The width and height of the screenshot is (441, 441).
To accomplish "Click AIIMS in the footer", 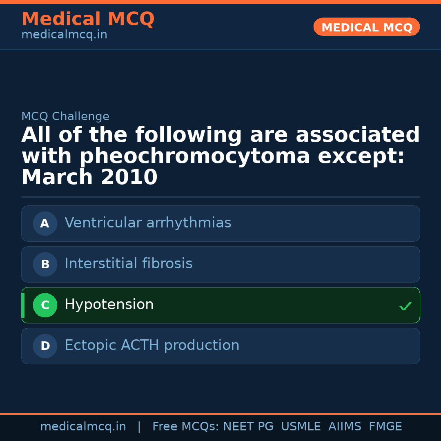I will click(x=345, y=427).
